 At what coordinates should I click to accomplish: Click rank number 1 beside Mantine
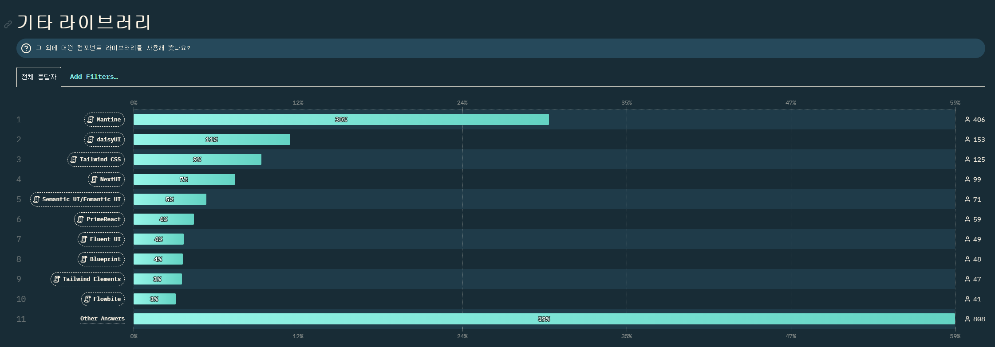click(19, 120)
